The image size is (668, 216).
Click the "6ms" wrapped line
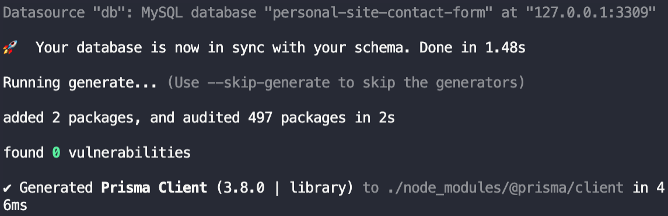[15, 206]
